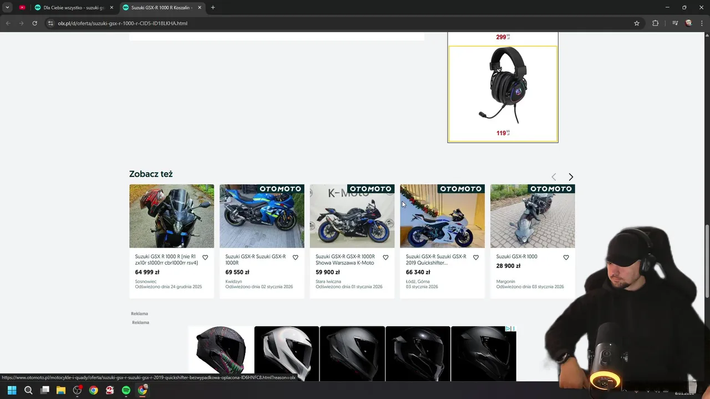
Task: Open link "Suzuki GSX-R GSX-R 1000R Showa Warszawa K-Moto"
Action: click(345, 259)
